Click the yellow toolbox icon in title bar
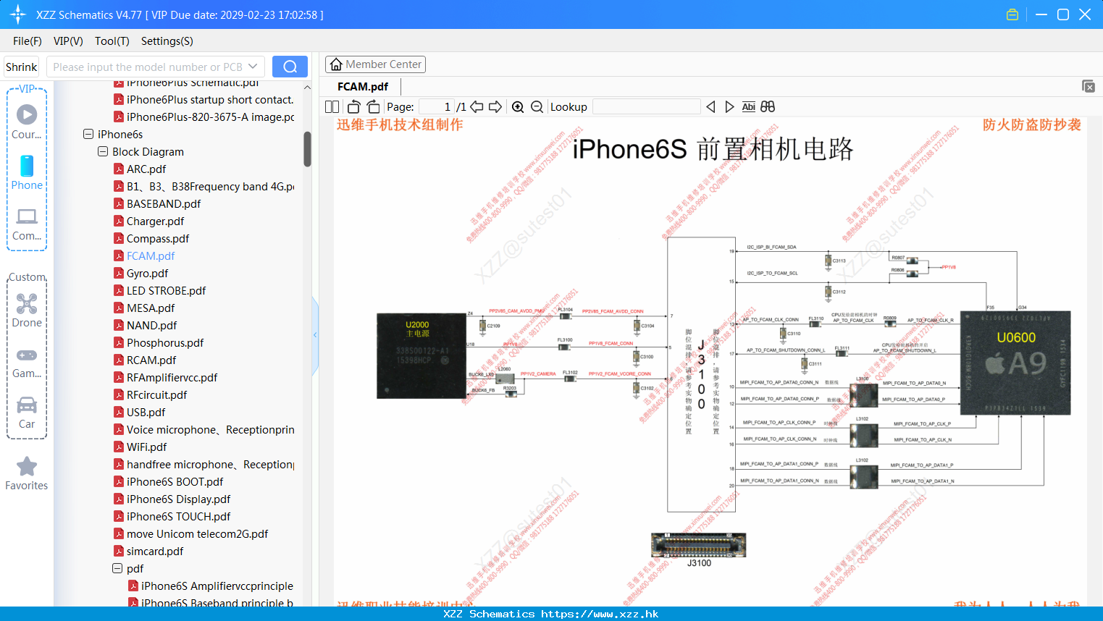Screen dimensions: 1103x621 click(x=1012, y=14)
